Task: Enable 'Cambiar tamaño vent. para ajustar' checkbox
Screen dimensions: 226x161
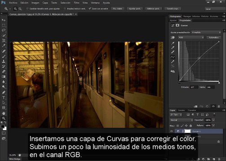Action: point(27,8)
